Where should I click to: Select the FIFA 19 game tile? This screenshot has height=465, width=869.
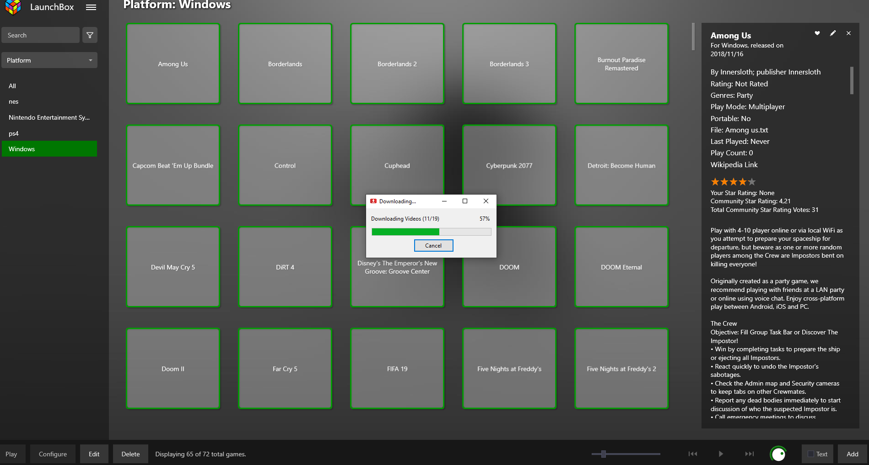click(x=397, y=369)
